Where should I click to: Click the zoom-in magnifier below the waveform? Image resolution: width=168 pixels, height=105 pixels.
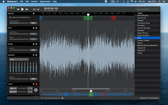(62, 98)
